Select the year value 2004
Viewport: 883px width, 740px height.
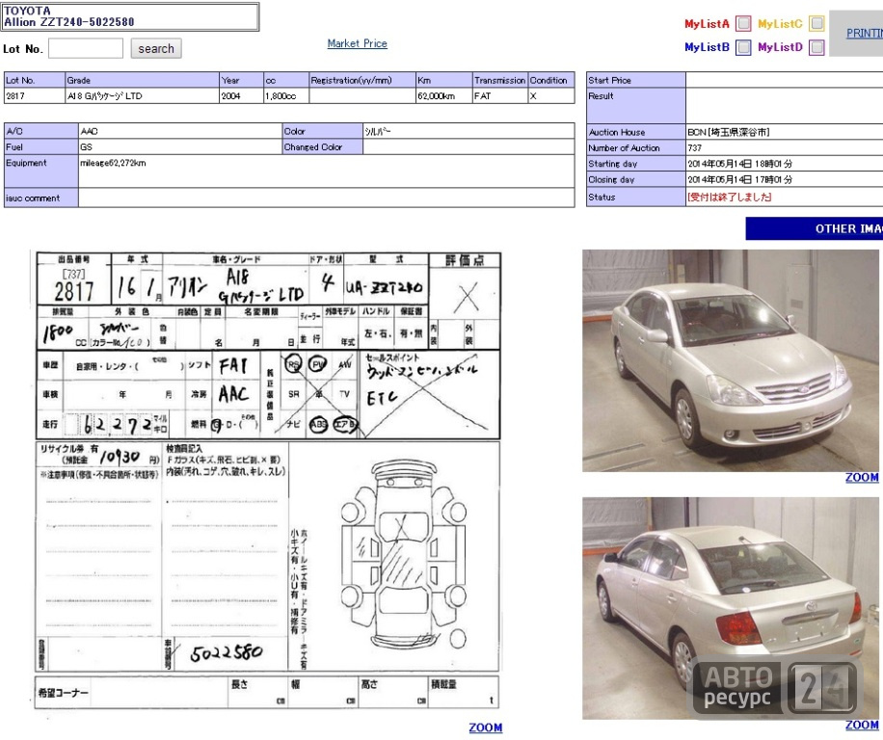coord(242,96)
